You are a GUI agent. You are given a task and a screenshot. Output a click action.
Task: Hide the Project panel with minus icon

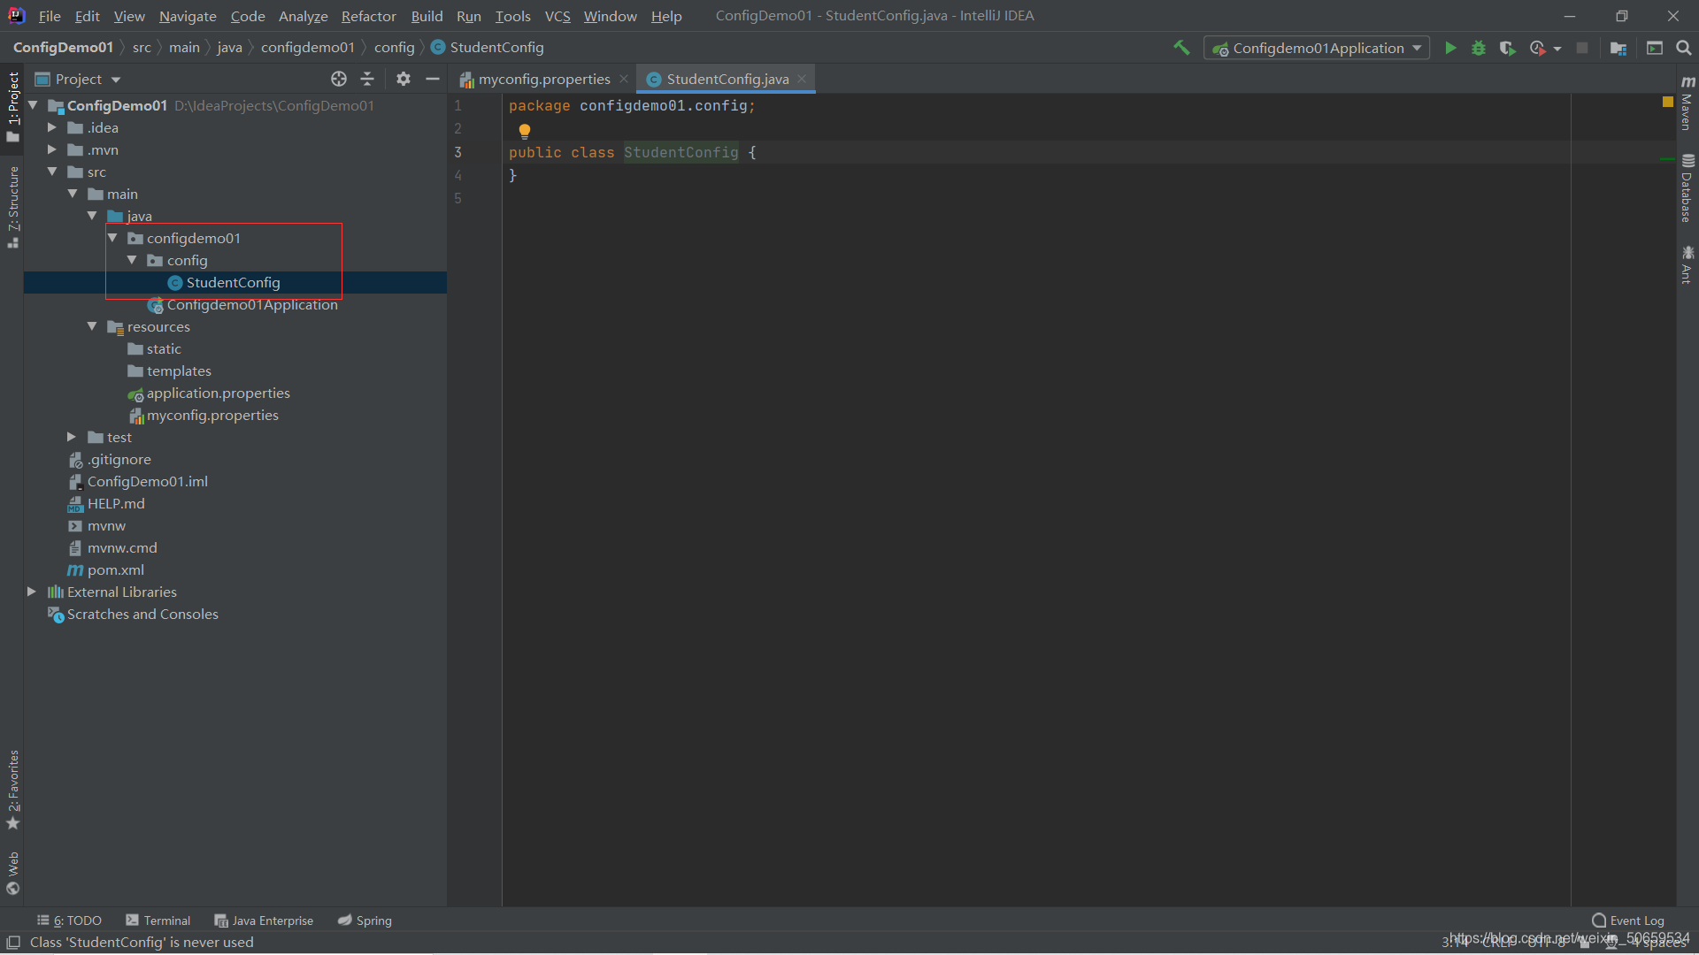point(433,79)
